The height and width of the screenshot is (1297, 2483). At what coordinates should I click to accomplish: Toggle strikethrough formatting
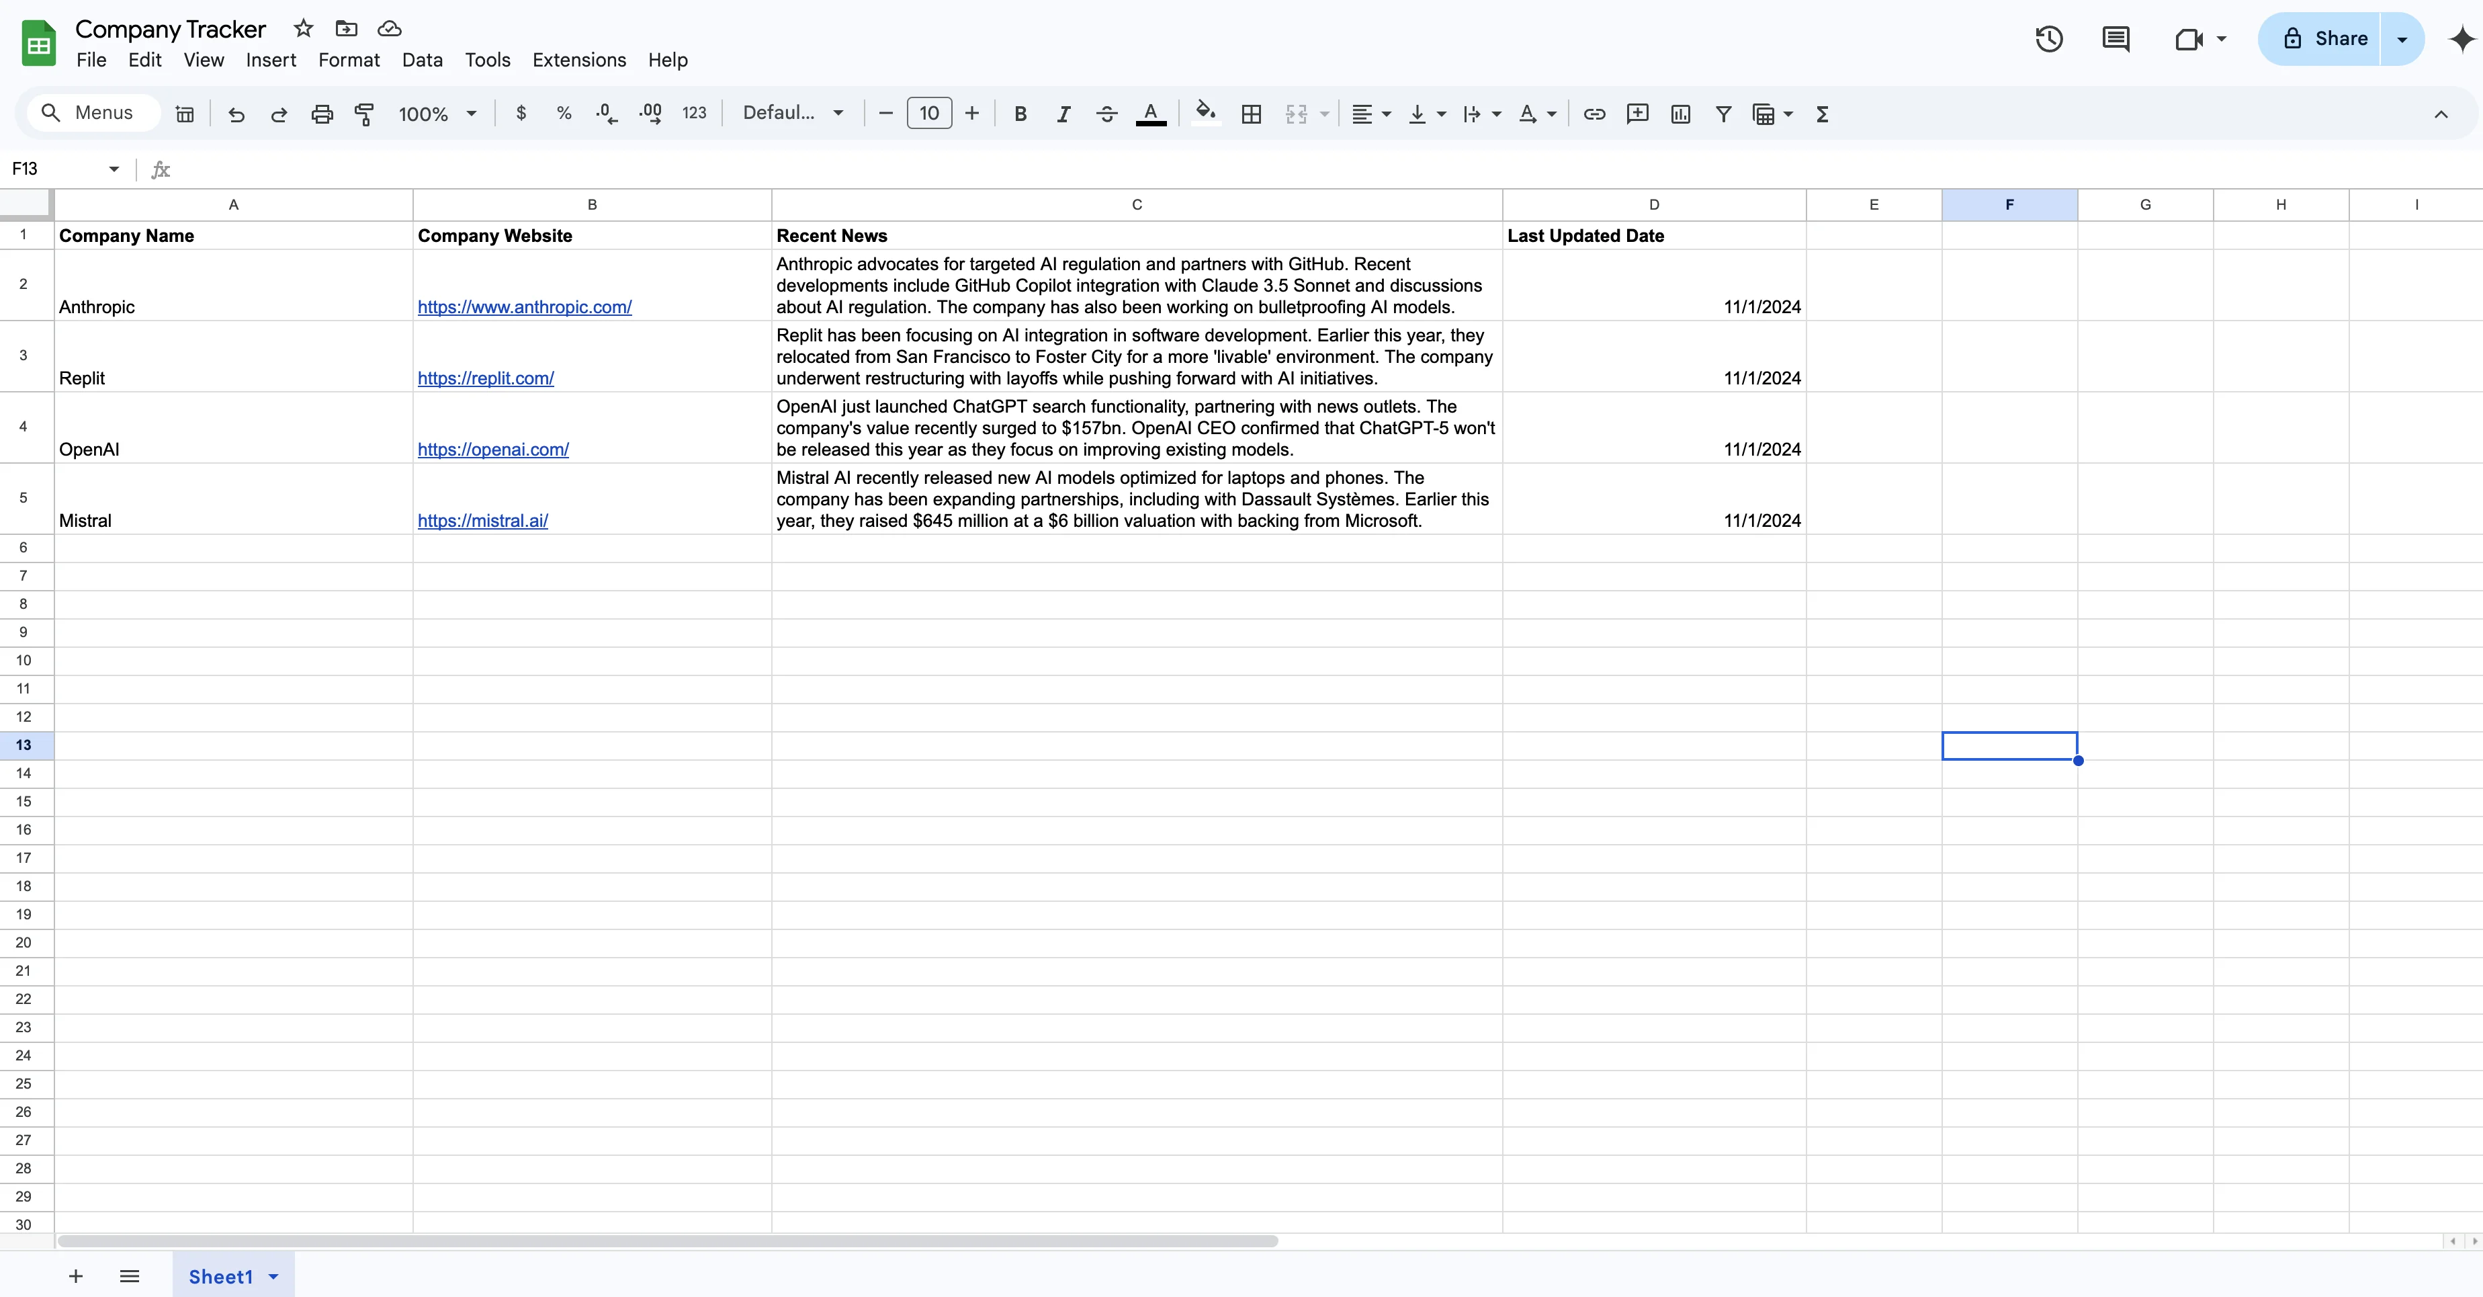pos(1106,114)
